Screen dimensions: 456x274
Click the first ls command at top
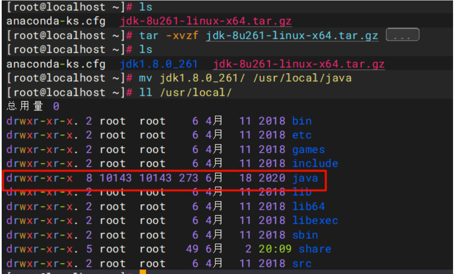[x=146, y=7]
